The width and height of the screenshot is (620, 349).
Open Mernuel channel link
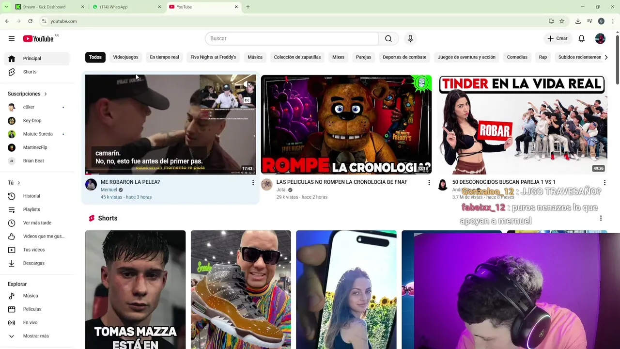click(109, 190)
